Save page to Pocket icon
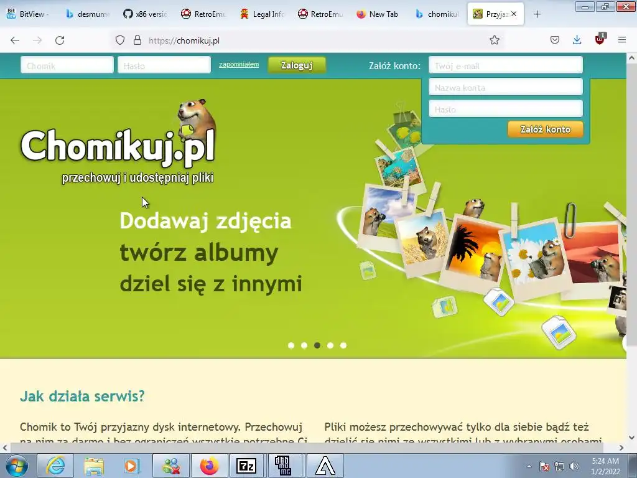The image size is (637, 478). [x=555, y=40]
